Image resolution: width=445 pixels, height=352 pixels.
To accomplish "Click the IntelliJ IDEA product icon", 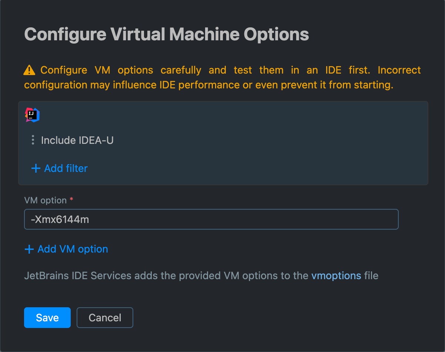I will pyautogui.click(x=32, y=115).
